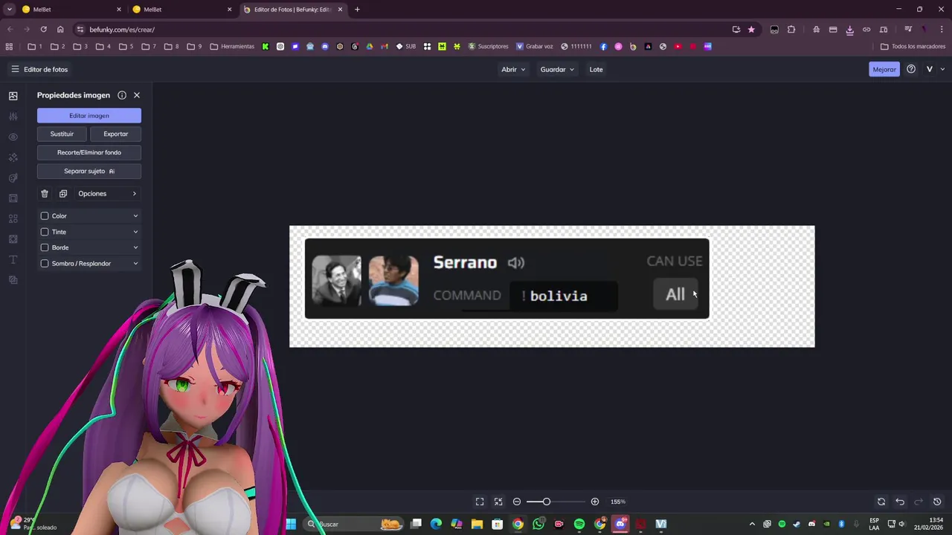Click the reset-all refresh icon at bottom right

click(x=881, y=502)
